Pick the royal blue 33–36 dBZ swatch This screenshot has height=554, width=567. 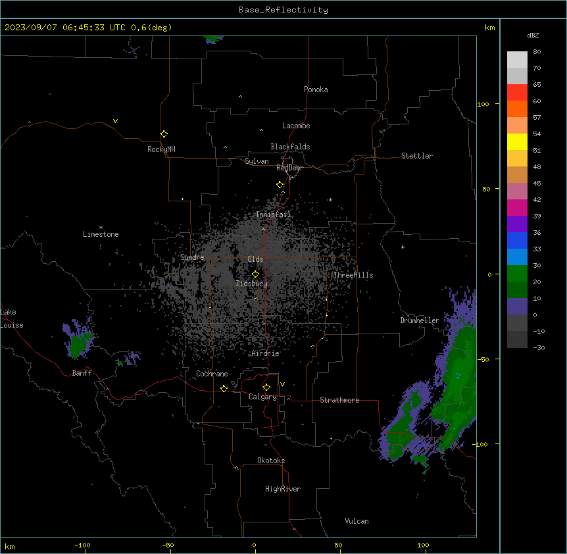tap(517, 240)
